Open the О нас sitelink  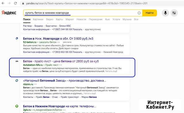point(55,97)
